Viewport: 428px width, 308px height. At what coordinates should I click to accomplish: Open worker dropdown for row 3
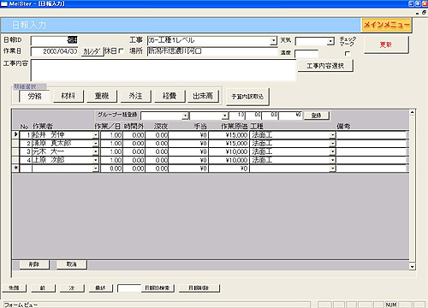click(96, 151)
